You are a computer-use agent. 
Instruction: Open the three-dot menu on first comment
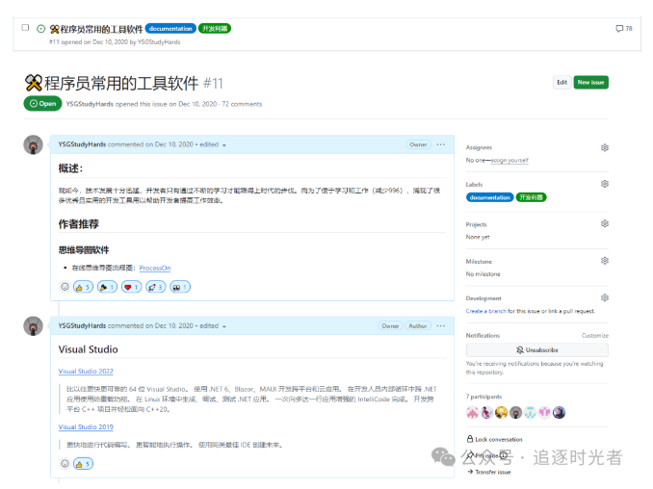(x=440, y=144)
